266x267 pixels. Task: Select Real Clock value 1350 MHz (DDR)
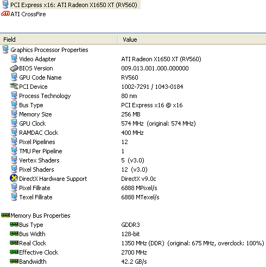pos(143,243)
